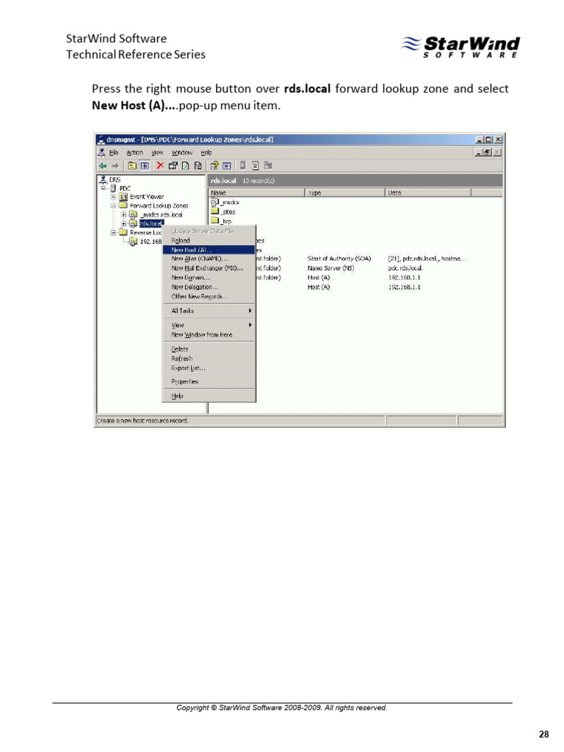564x752 pixels.
Task: Open Properties from the context menu
Action: pos(208,382)
